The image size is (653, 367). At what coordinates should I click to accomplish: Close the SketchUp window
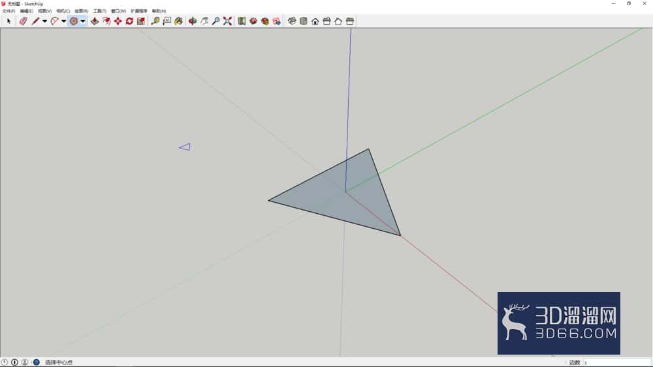coord(645,4)
